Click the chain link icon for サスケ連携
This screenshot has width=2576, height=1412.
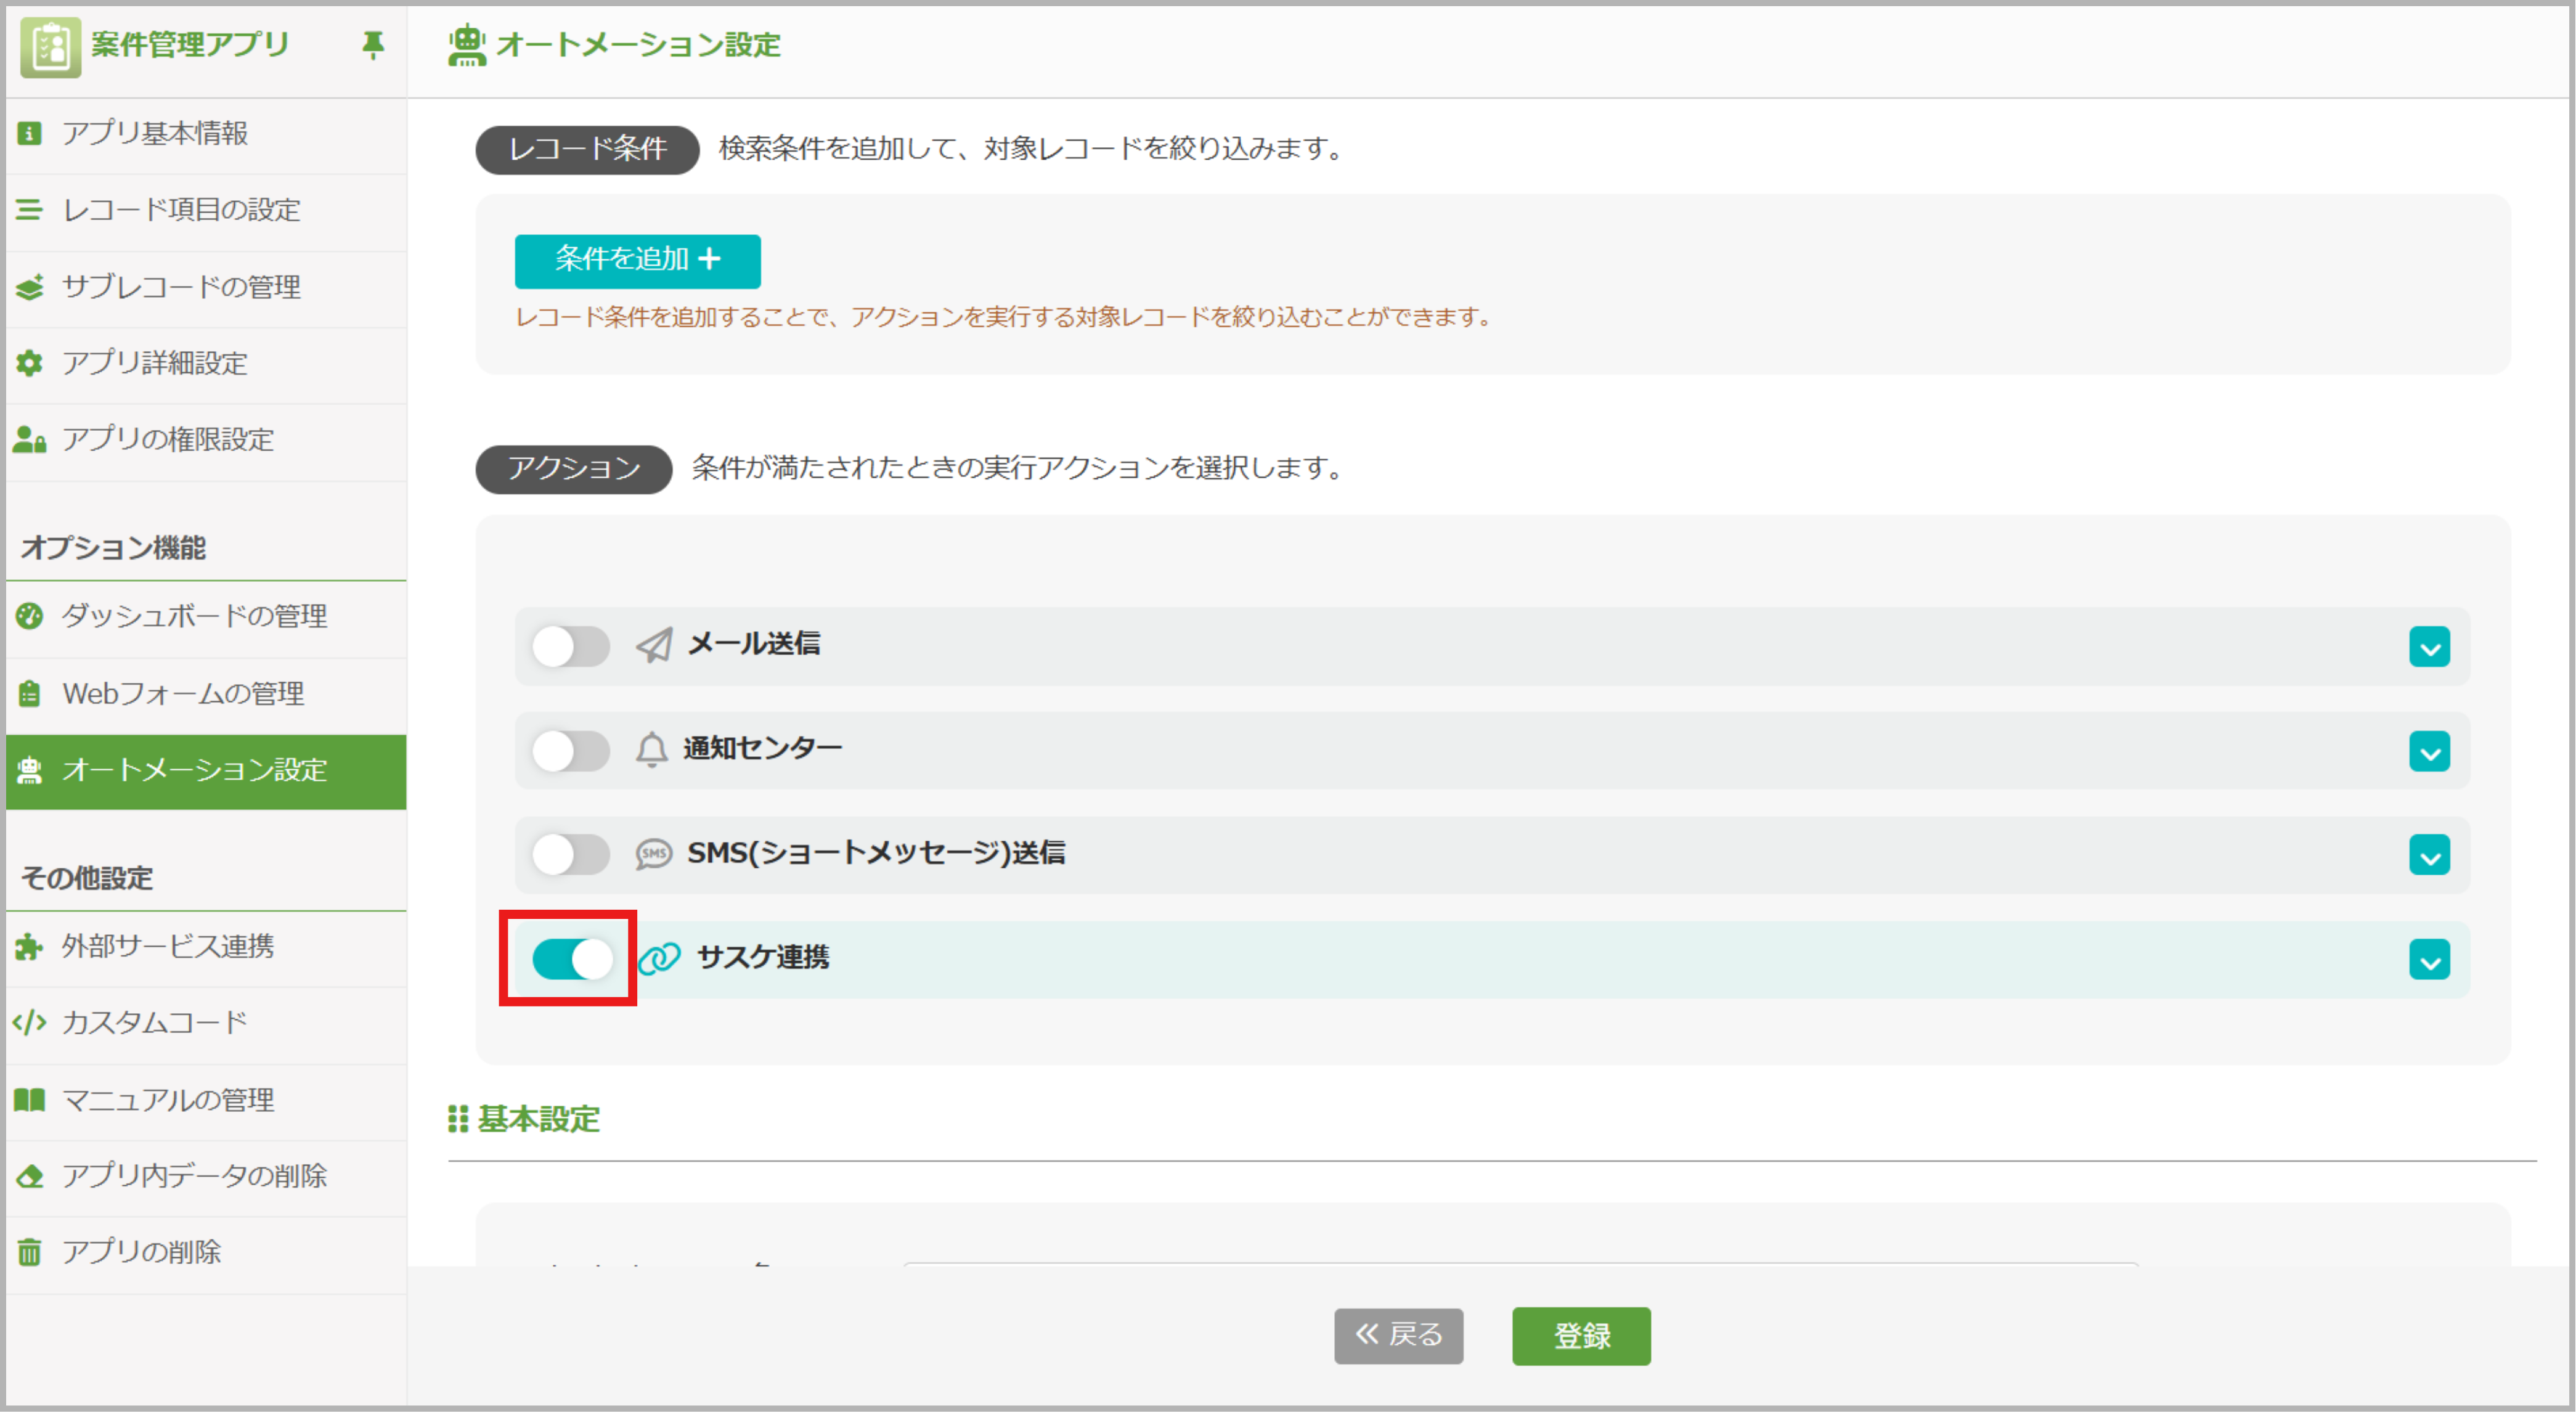[660, 958]
